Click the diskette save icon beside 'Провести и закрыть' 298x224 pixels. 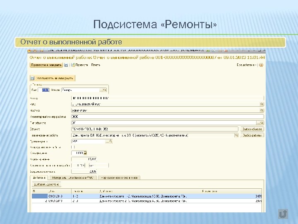pyautogui.click(x=66, y=65)
